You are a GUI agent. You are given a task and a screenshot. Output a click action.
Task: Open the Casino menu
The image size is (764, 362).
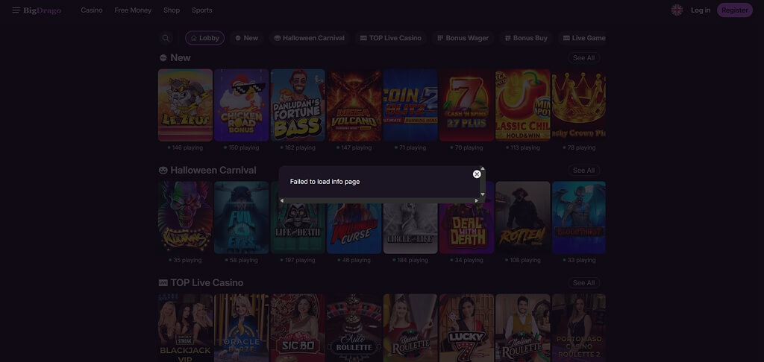point(92,10)
